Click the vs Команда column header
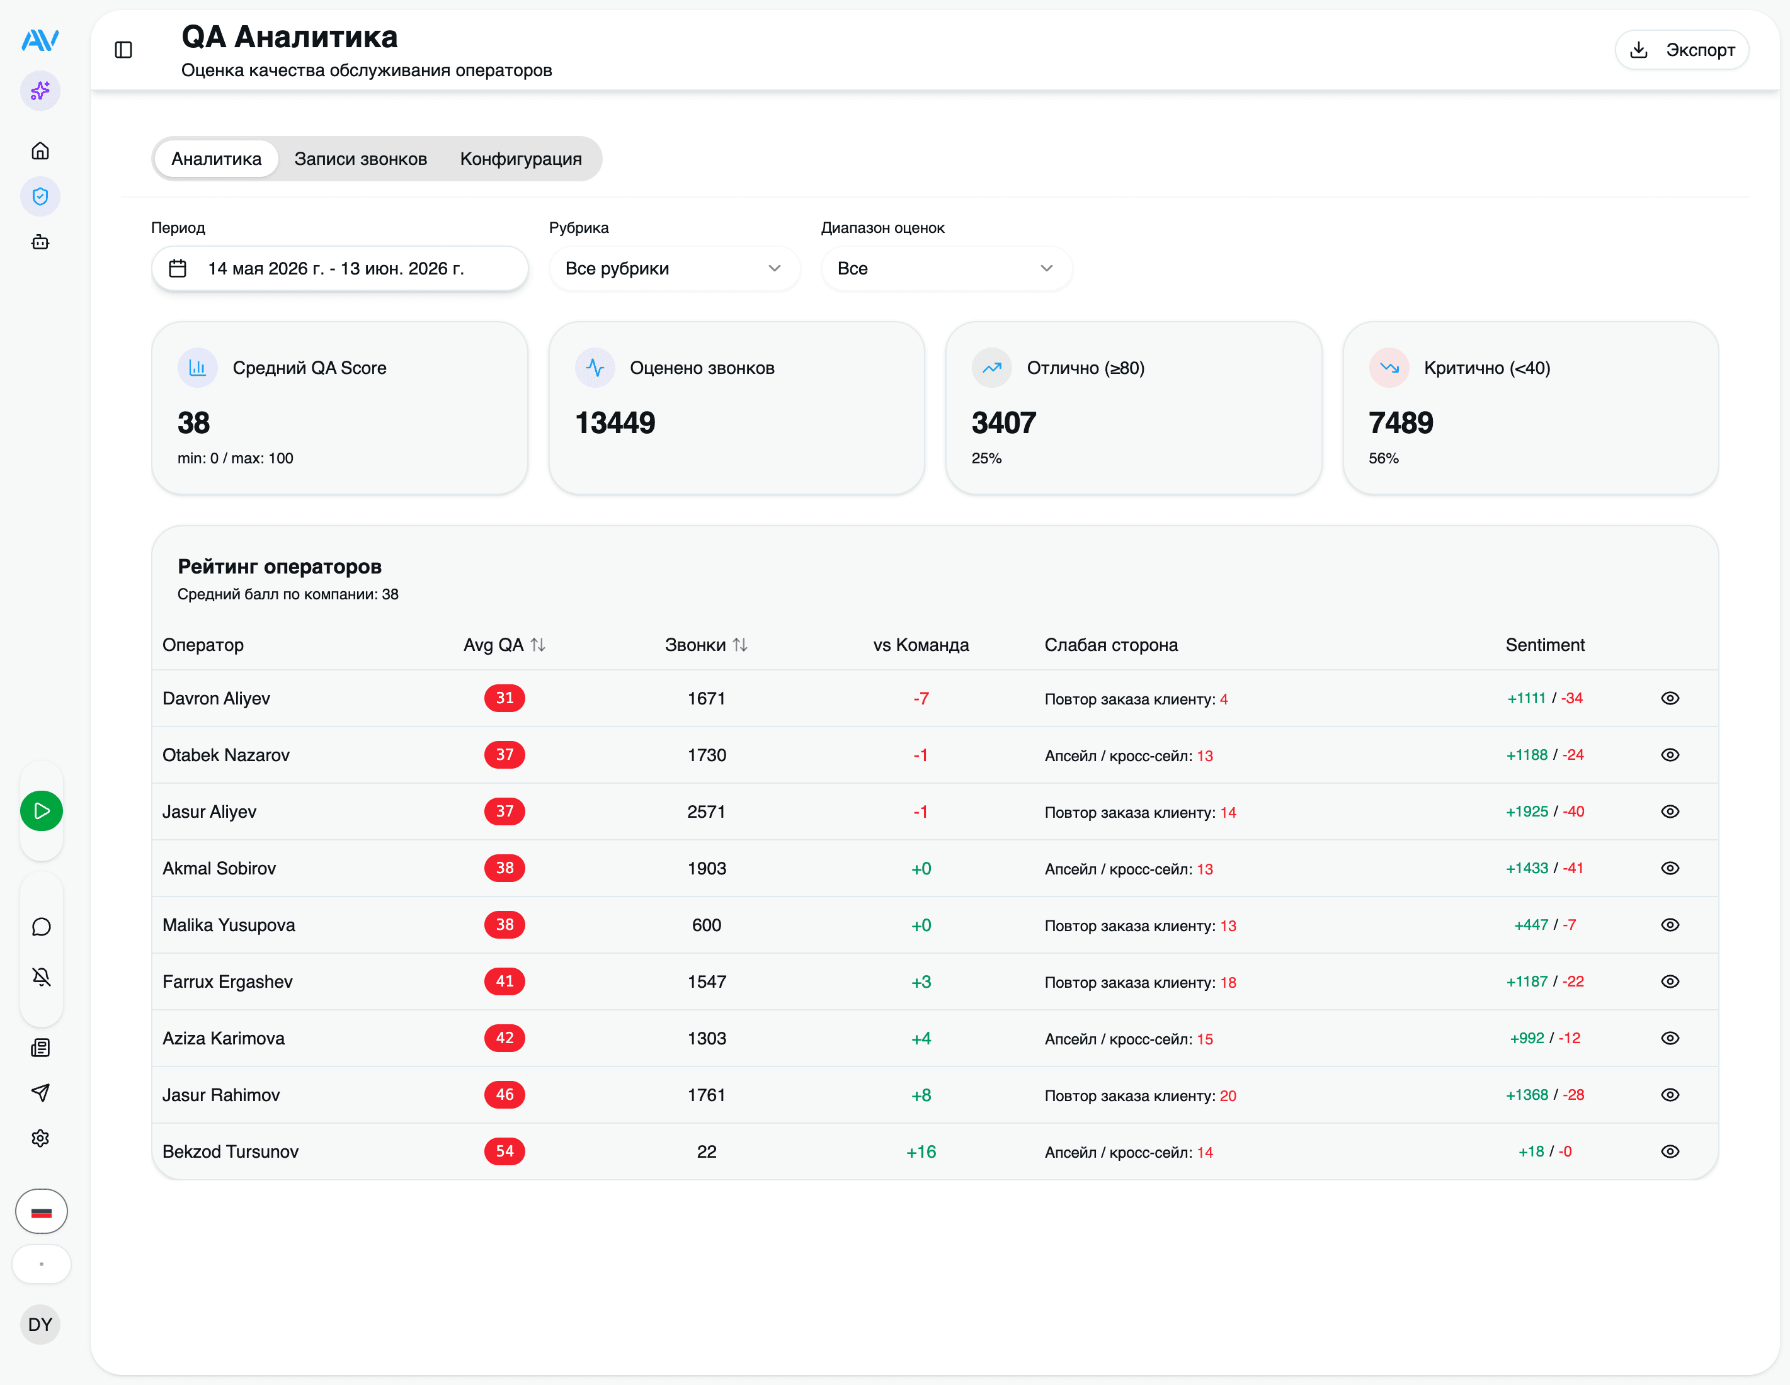The image size is (1790, 1385). pyautogui.click(x=921, y=645)
